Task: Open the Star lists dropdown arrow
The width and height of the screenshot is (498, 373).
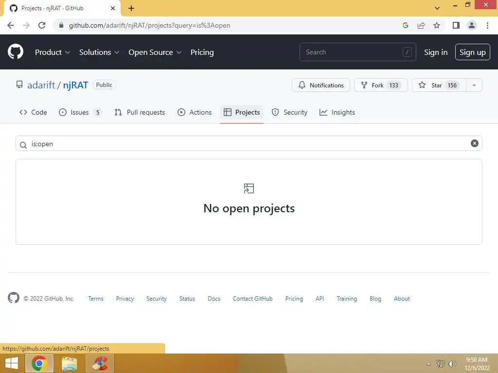Action: [474, 85]
